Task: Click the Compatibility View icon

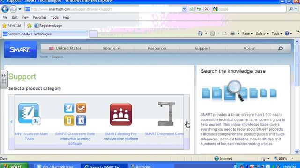Action: coord(191,9)
